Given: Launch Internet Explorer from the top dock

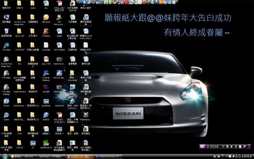Looking at the screenshot, I should click(102, 2).
